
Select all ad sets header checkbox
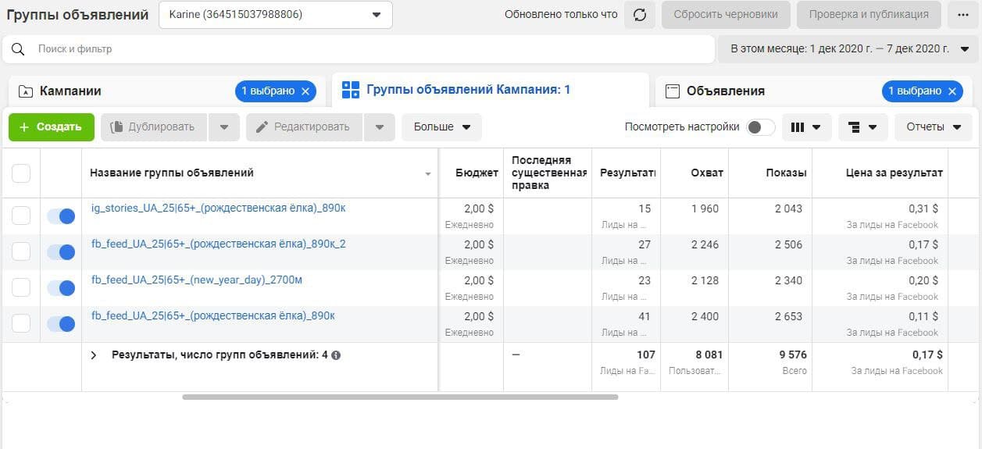[21, 173]
